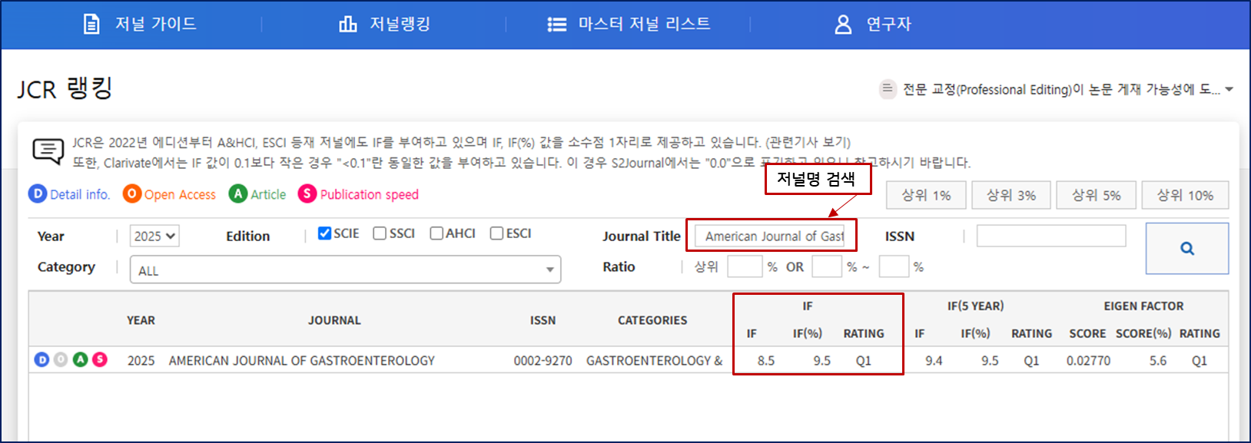Image resolution: width=1251 pixels, height=443 pixels.
Task: Click the 상위 ratio percent field
Action: tap(745, 266)
